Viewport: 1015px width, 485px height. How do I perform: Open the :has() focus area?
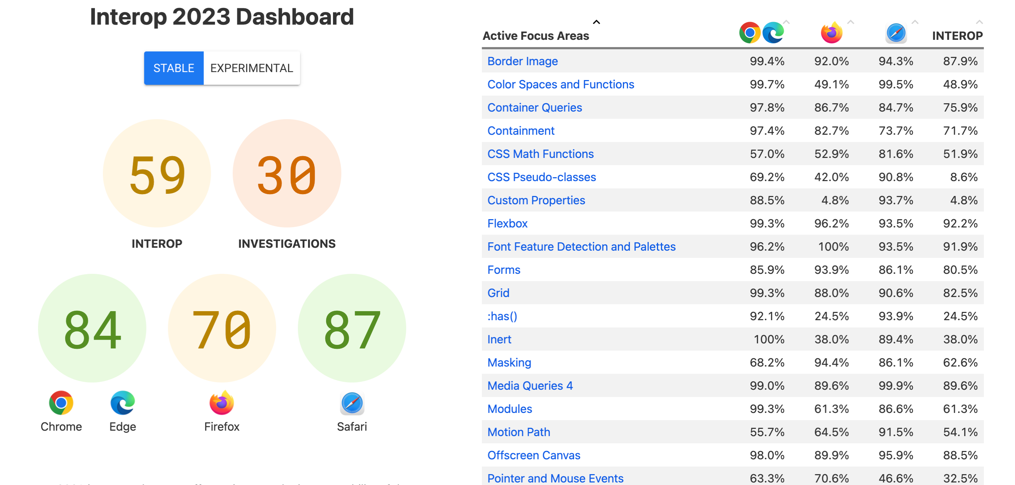pyautogui.click(x=502, y=316)
